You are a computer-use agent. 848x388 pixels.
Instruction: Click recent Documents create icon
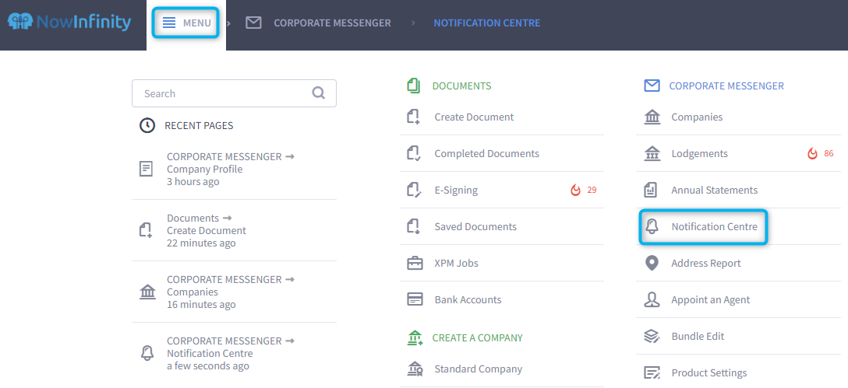click(x=146, y=230)
